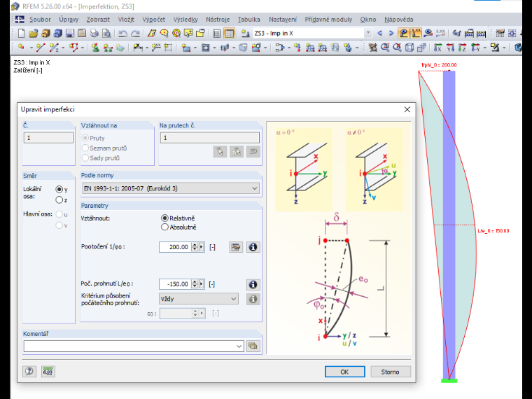Open the ZS3 - Imp in X load case dropdown
The width and height of the screenshot is (532, 399).
(x=312, y=34)
